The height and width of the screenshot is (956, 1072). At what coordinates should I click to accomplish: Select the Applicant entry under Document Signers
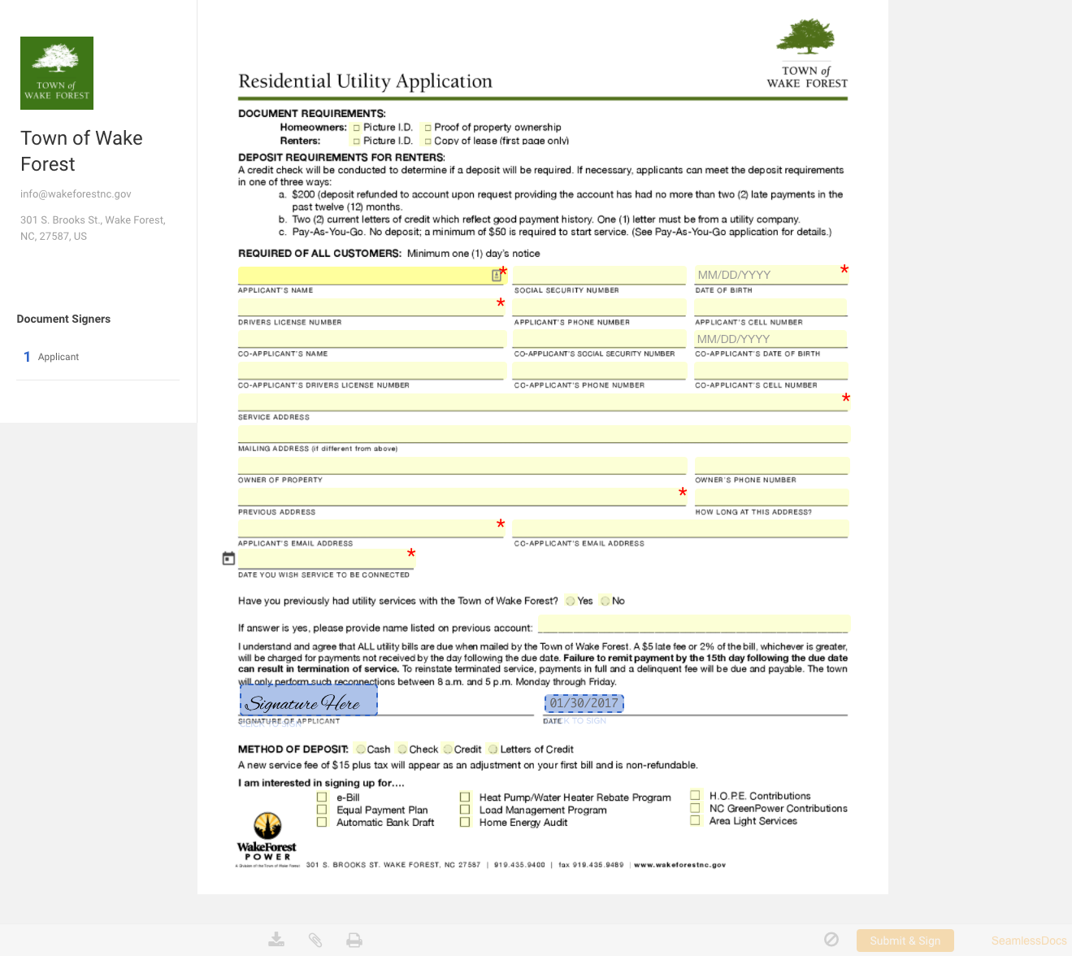pos(58,357)
